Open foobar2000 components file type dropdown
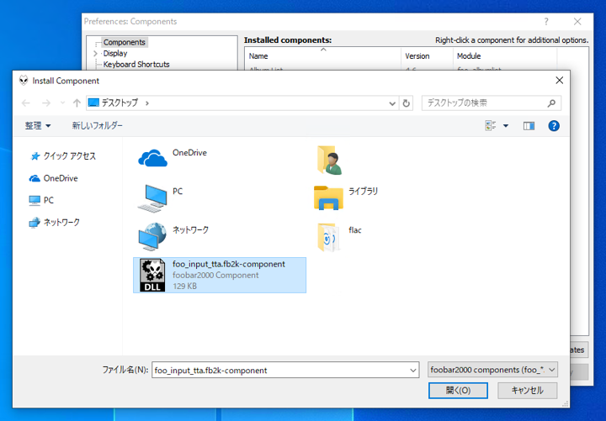Viewport: 606px width, 421px height. click(492, 370)
